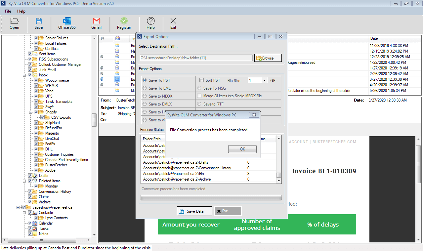This screenshot has height=251, width=423.
Task: Select the Save To EML radio button
Action: tap(145, 88)
